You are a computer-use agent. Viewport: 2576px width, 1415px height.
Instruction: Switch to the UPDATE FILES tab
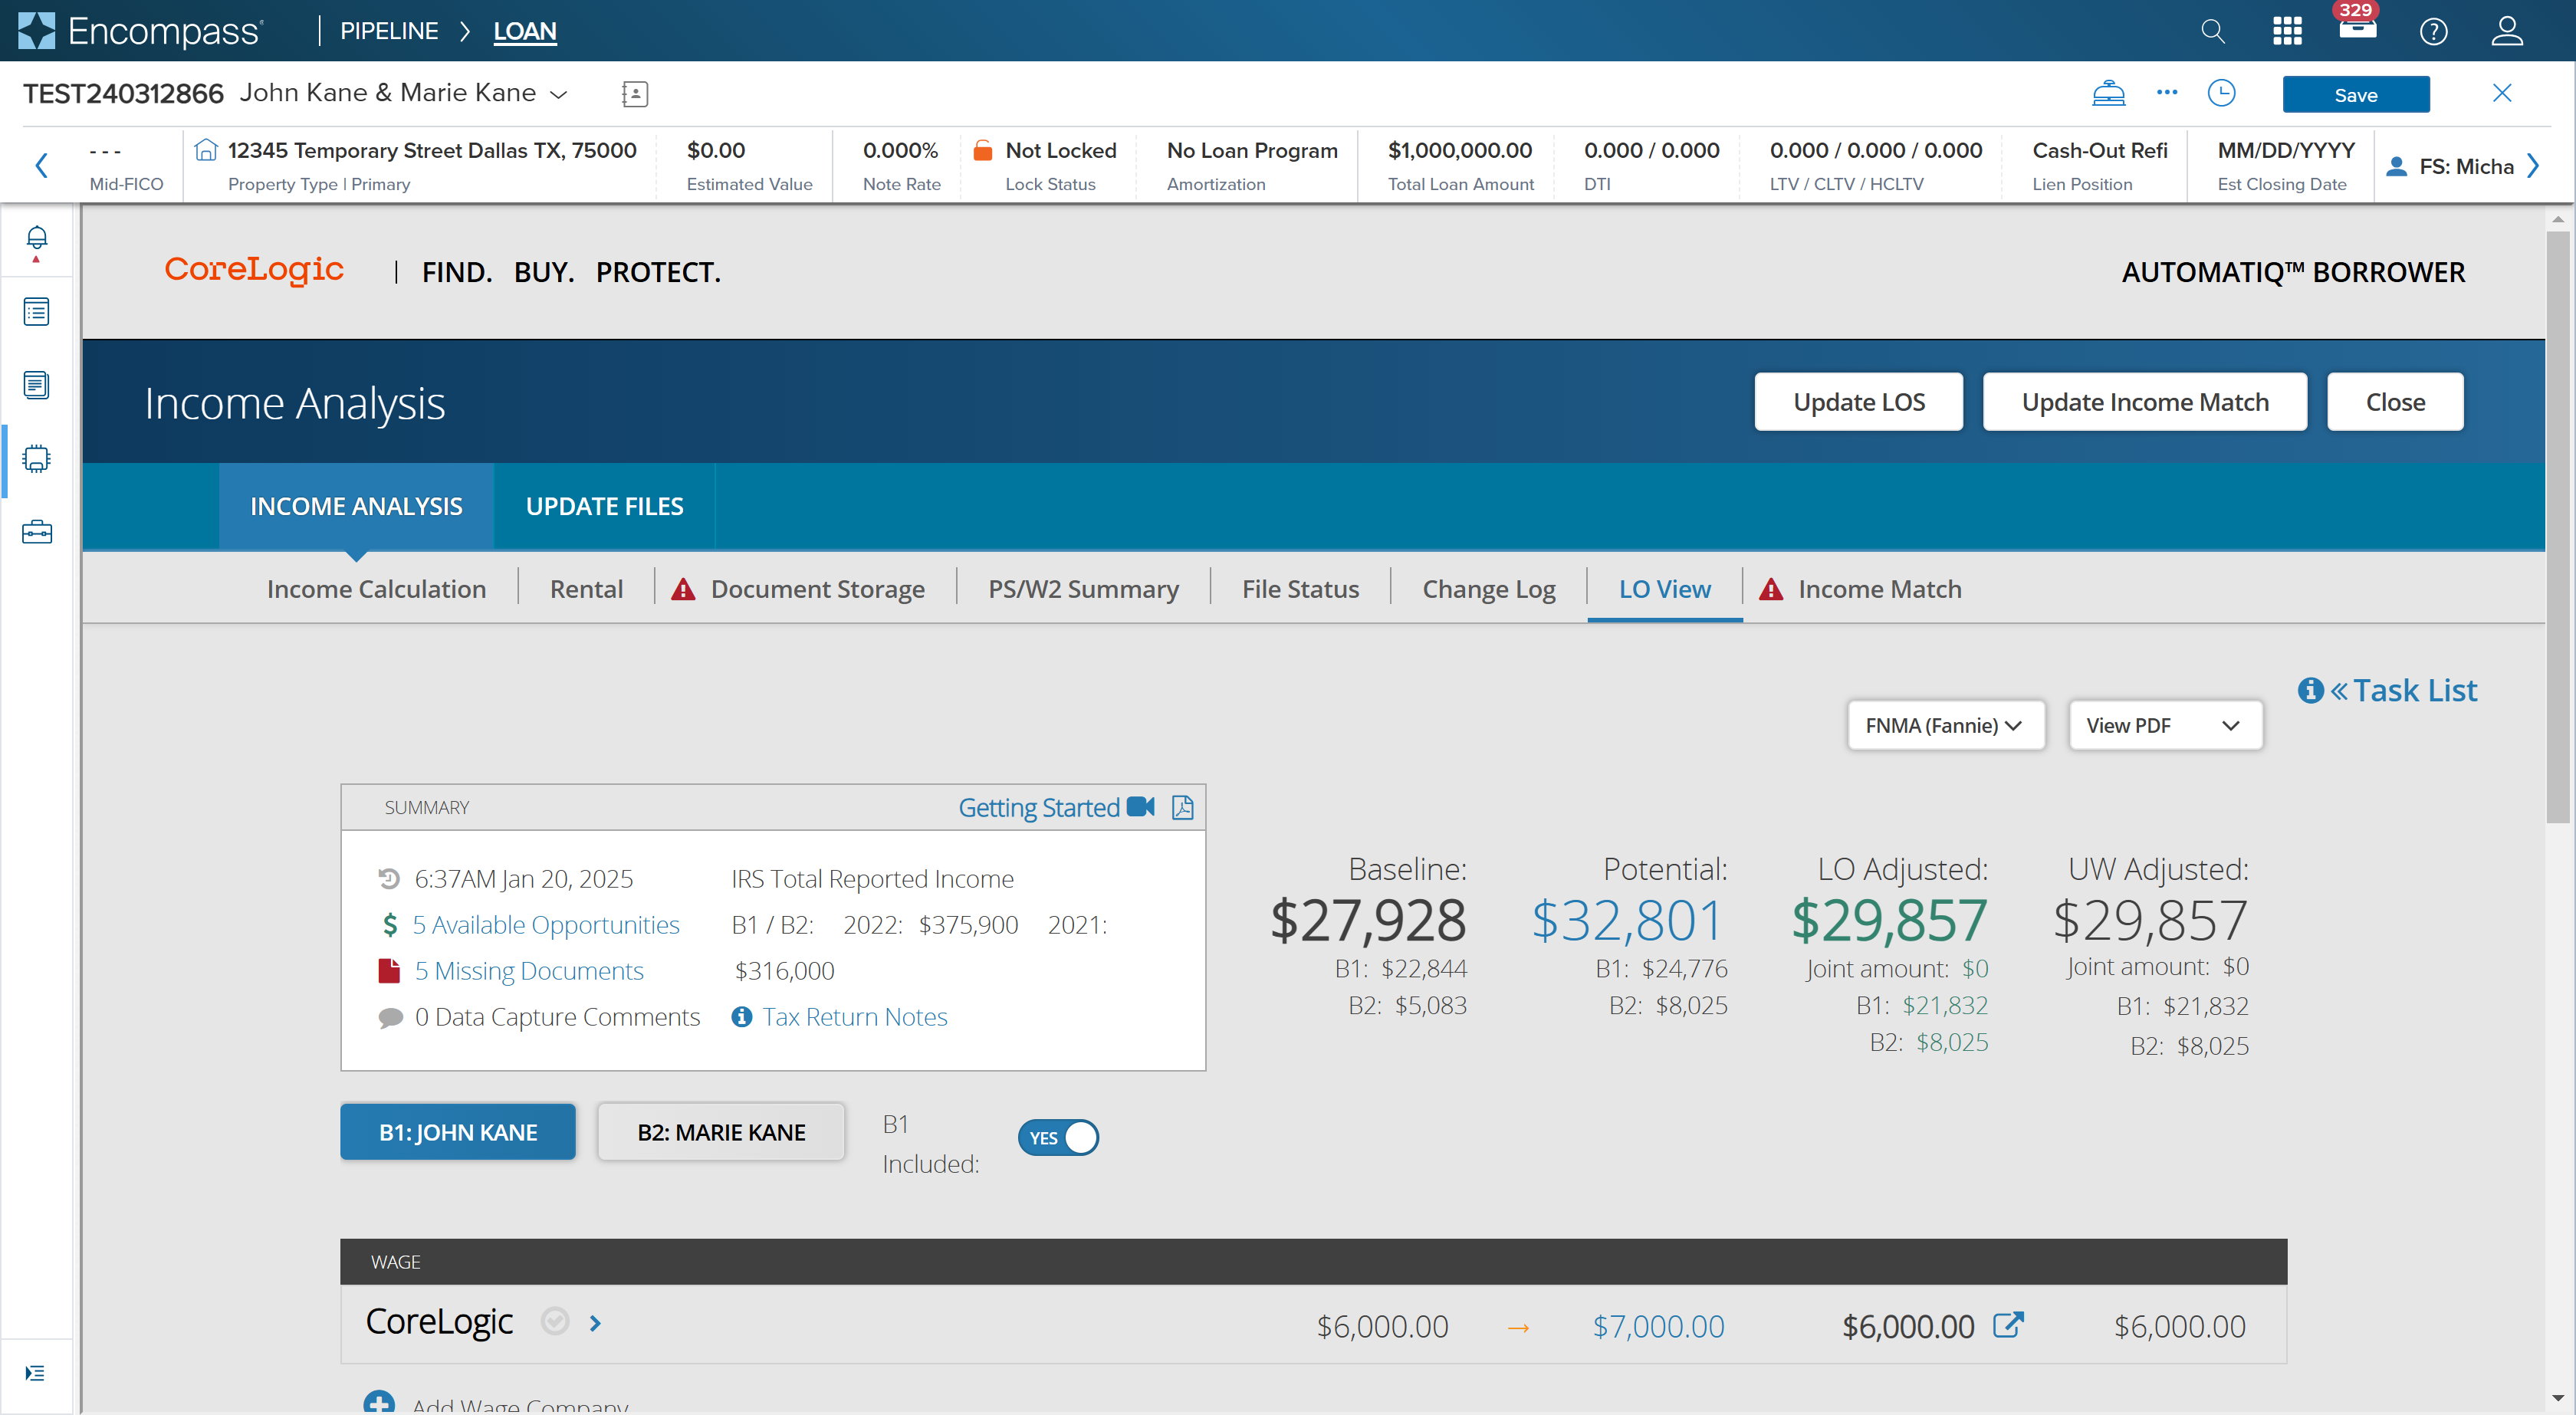click(604, 506)
